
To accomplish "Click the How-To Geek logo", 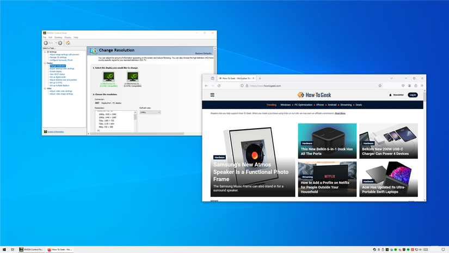I will 314,95.
